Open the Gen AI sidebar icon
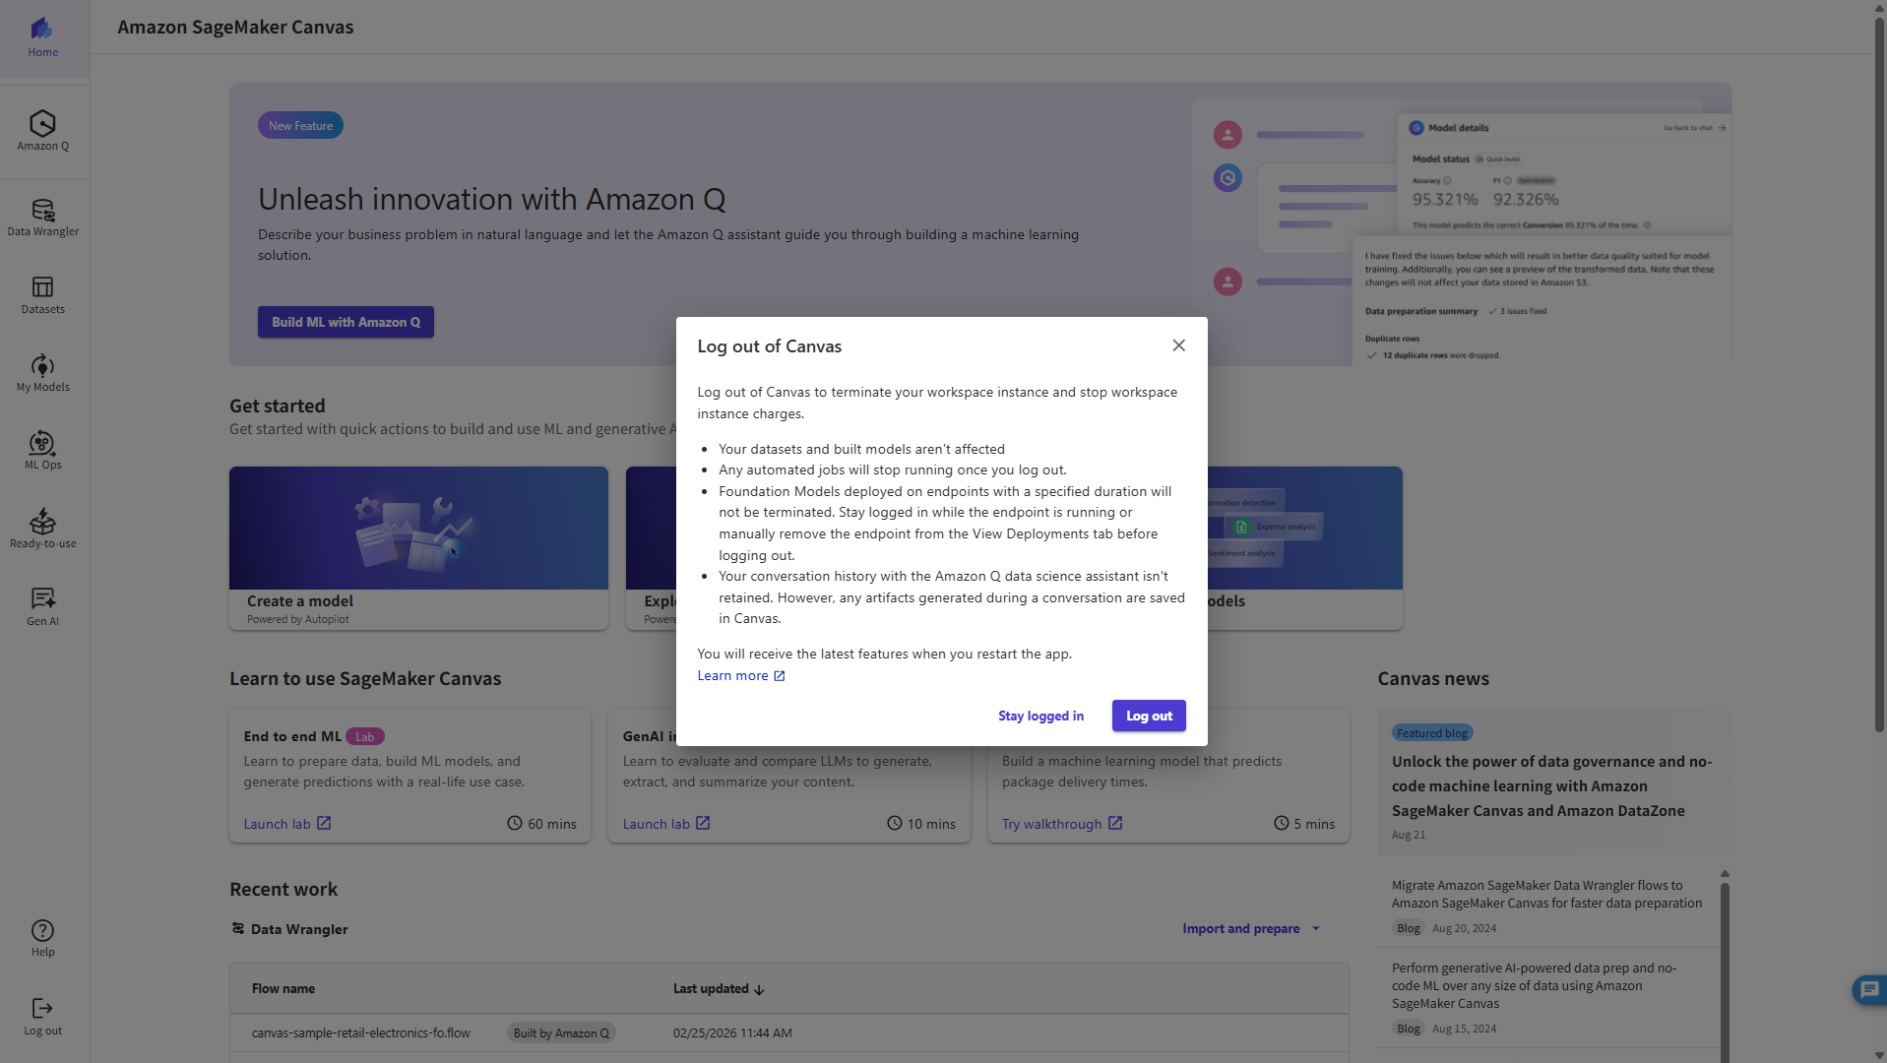The width and height of the screenshot is (1887, 1063). [x=42, y=604]
